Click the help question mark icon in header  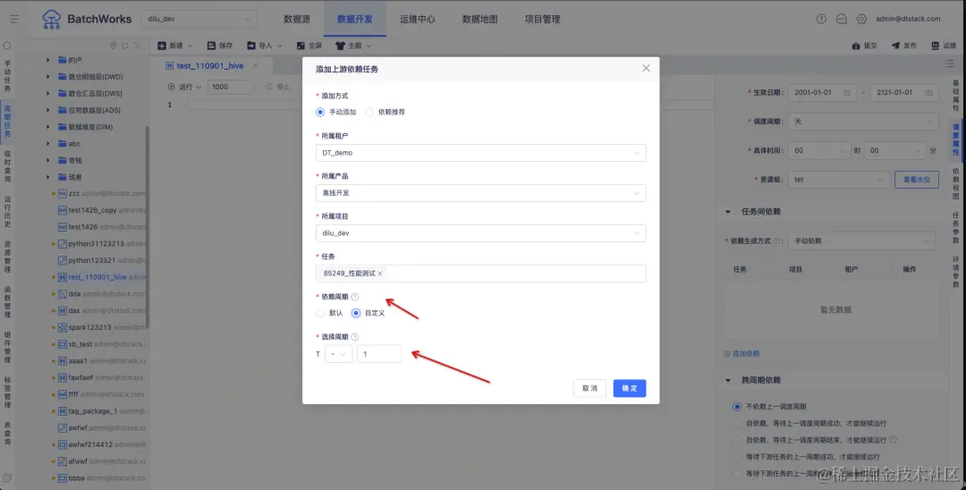tap(821, 19)
